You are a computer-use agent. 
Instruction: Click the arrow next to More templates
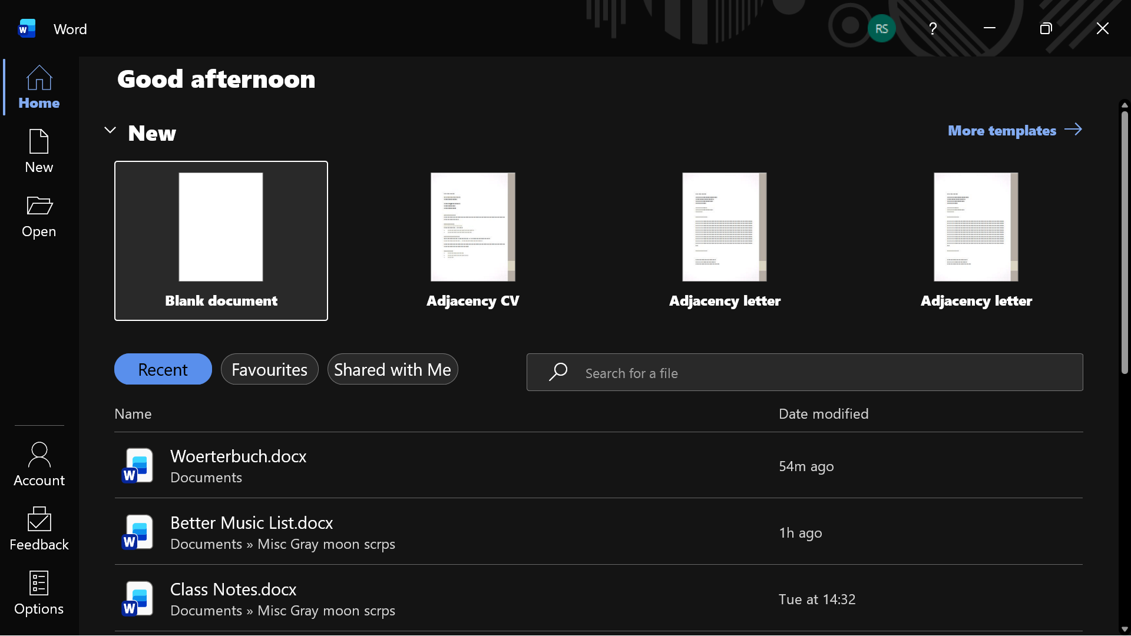(x=1073, y=130)
